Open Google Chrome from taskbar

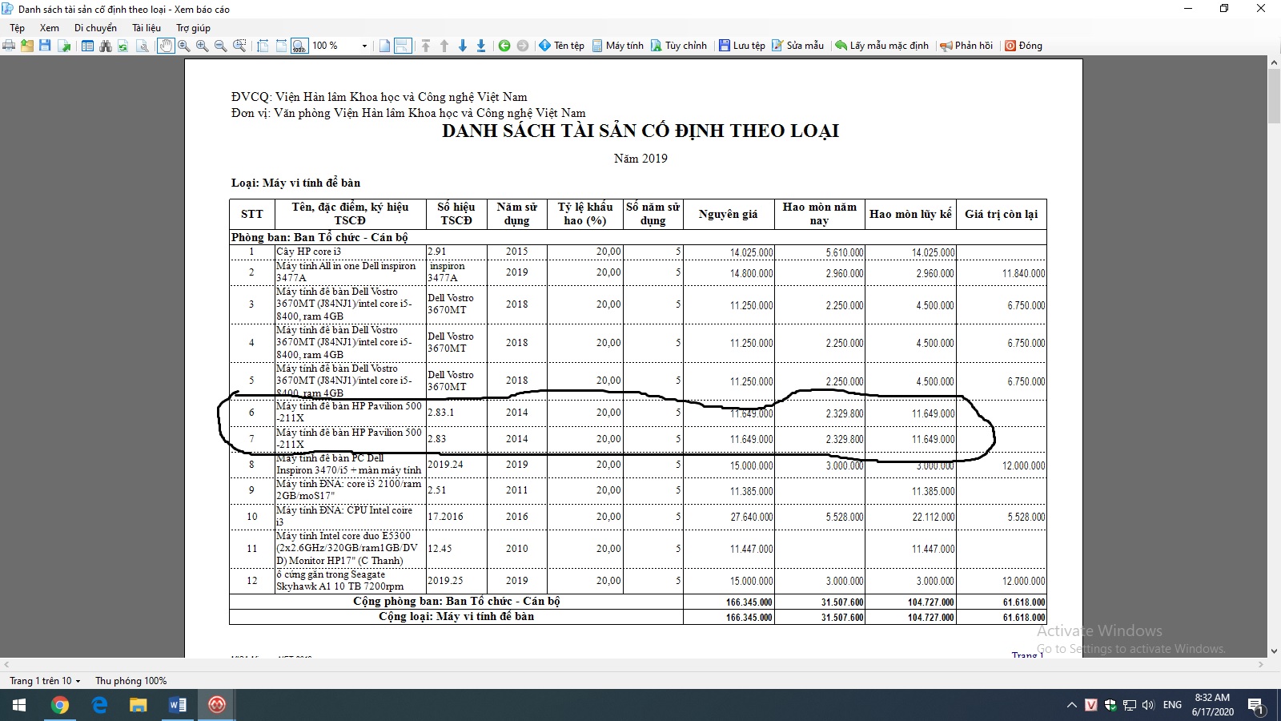pos(59,705)
